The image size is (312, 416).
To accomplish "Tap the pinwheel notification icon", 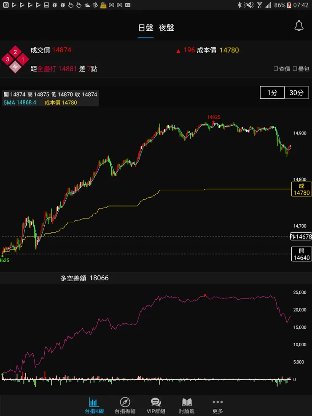I will tap(95, 5).
